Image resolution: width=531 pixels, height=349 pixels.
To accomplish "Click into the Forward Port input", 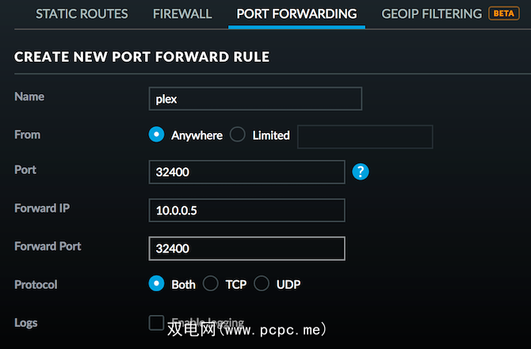I will tap(246, 248).
